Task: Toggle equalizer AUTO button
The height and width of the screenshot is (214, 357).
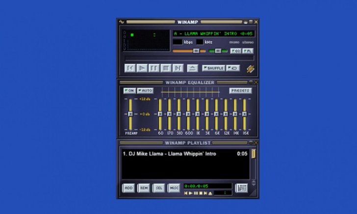Action: [x=145, y=91]
